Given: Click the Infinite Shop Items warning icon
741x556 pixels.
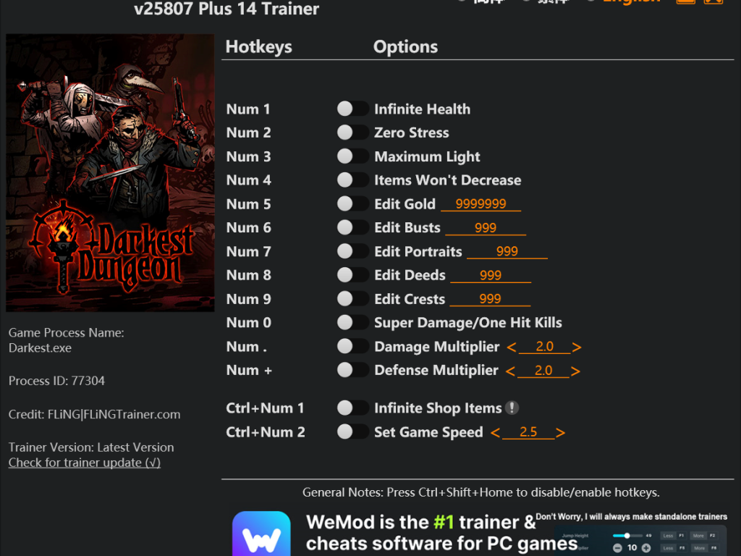Looking at the screenshot, I should (x=512, y=408).
